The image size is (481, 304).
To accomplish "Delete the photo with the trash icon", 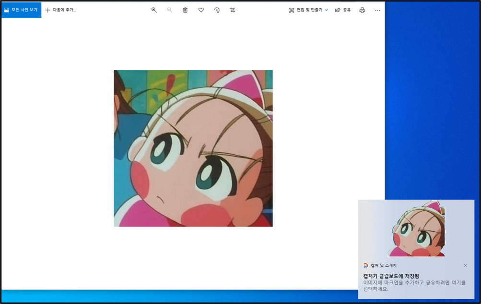I will [x=185, y=10].
